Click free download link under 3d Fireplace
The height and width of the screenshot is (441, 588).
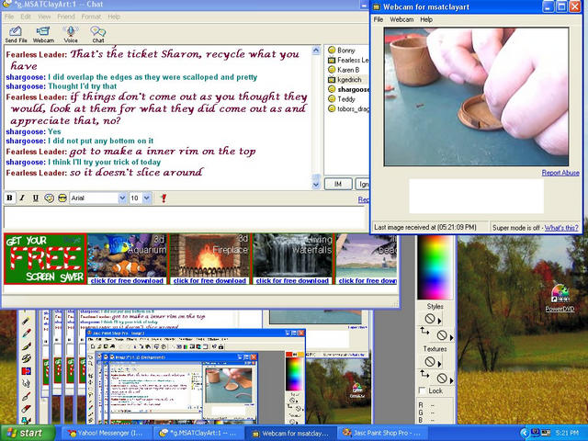pos(209,280)
